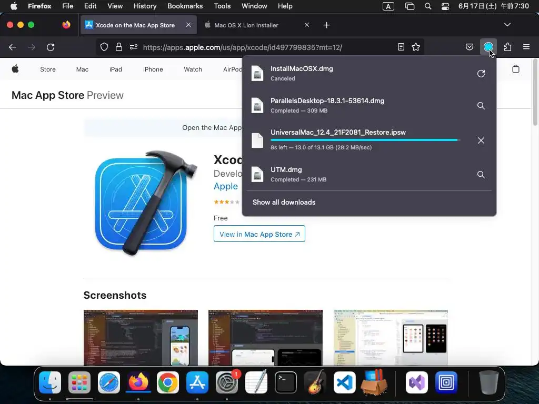Image resolution: width=539 pixels, height=404 pixels.
Task: Open a new tab with the plus button
Action: coord(326,25)
